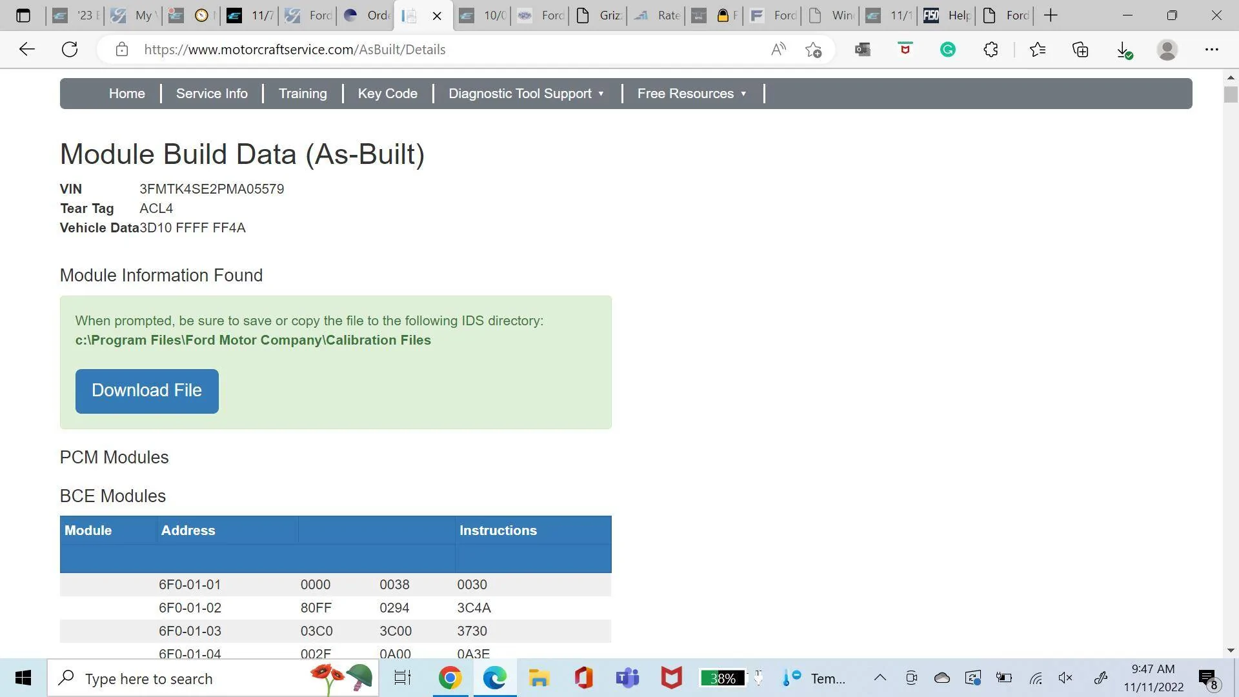
Task: Expand the Diagnostic Tool Support dropdown
Action: pos(527,94)
